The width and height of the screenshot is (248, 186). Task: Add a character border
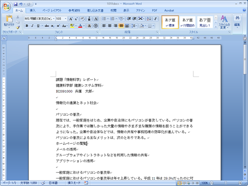(x=96, y=19)
